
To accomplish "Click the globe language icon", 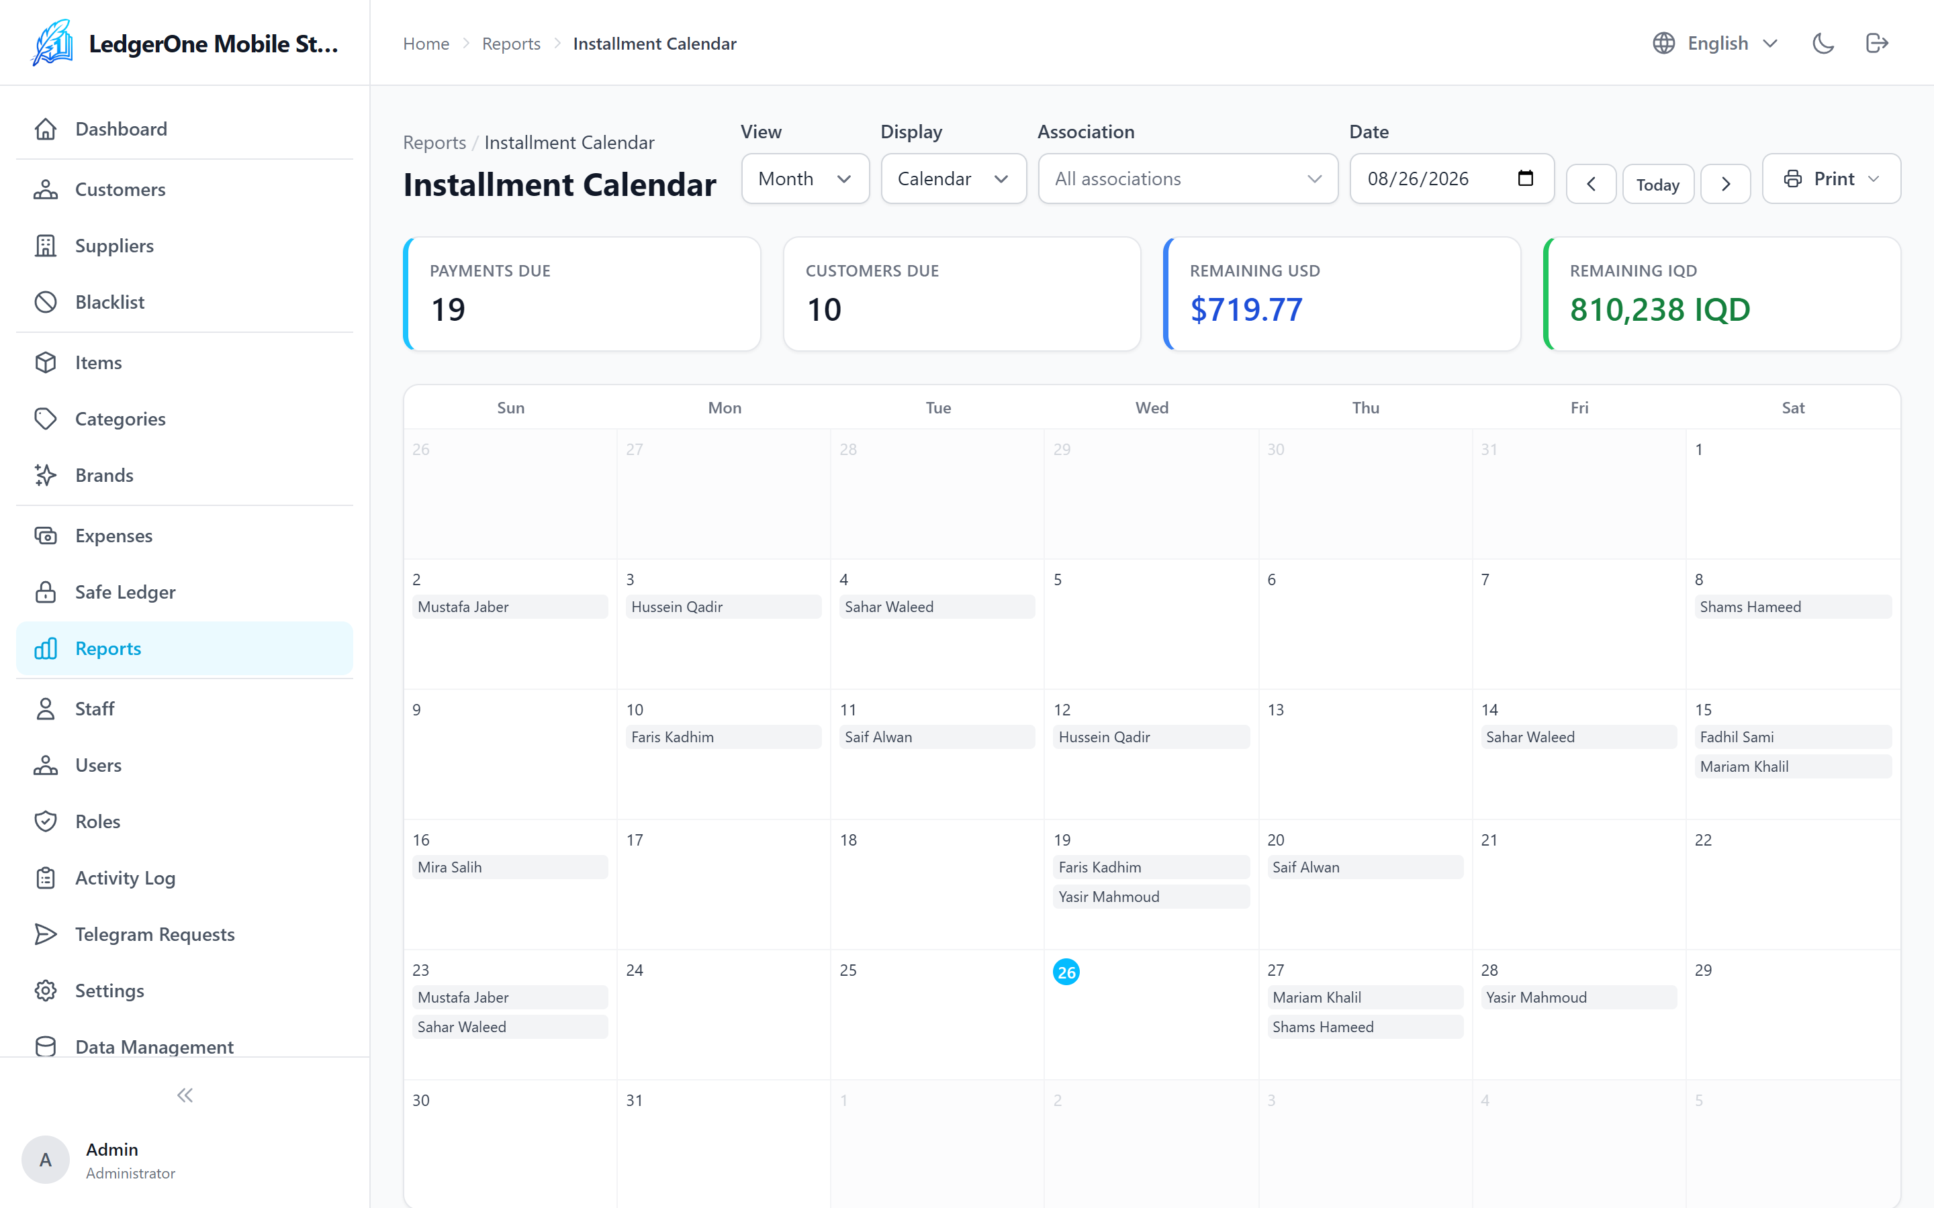I will (x=1664, y=43).
